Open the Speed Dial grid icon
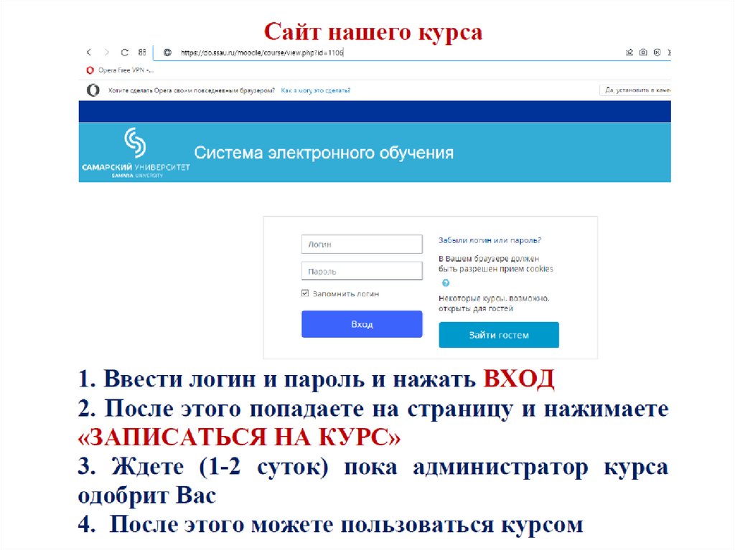This screenshot has width=735, height=550. [142, 52]
